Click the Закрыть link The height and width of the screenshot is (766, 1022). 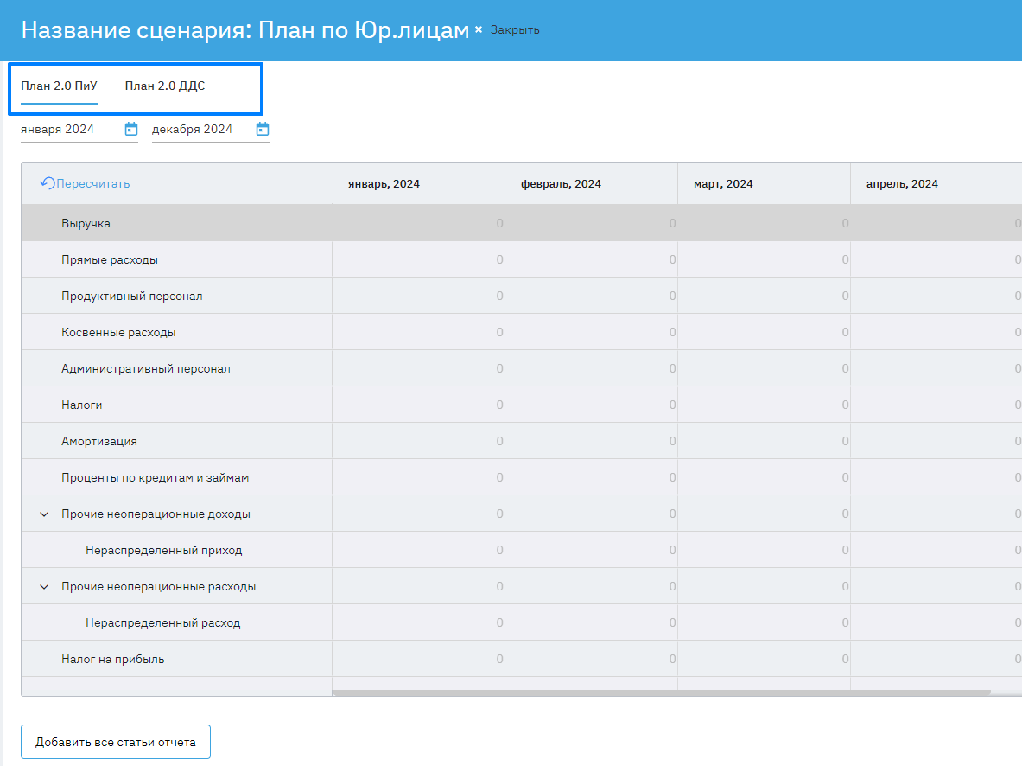click(515, 29)
